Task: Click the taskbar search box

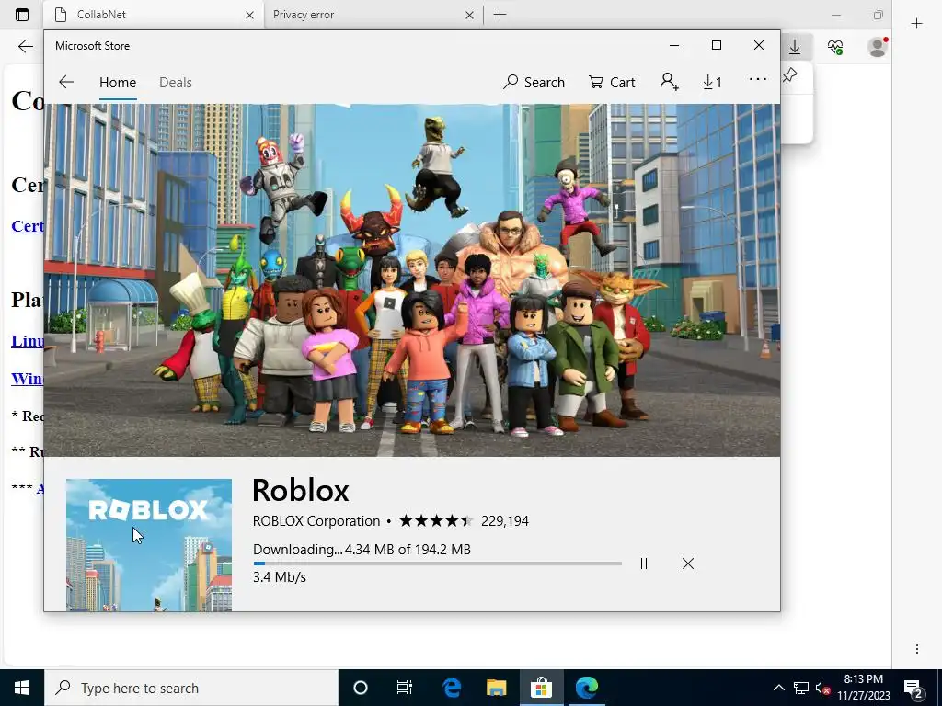Action: (191, 688)
